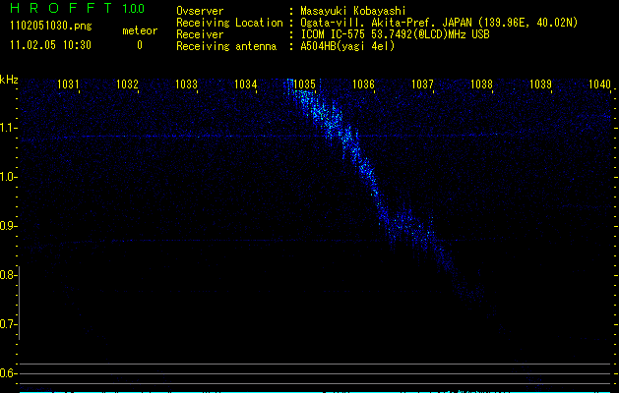Click the 1039 time axis label
The width and height of the screenshot is (619, 393).
click(540, 84)
